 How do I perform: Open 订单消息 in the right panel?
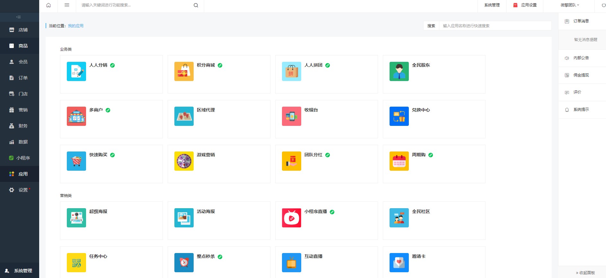[x=581, y=21]
